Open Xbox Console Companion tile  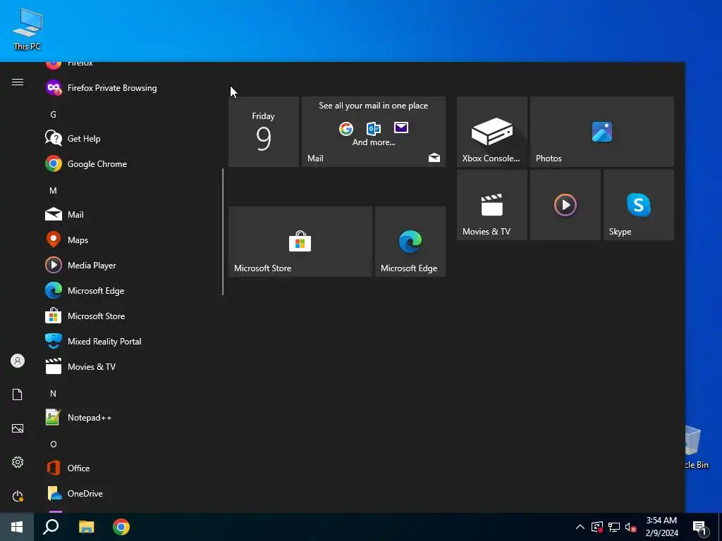pyautogui.click(x=491, y=132)
